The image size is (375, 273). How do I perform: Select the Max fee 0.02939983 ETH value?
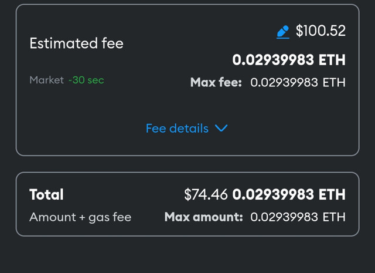pos(298,82)
